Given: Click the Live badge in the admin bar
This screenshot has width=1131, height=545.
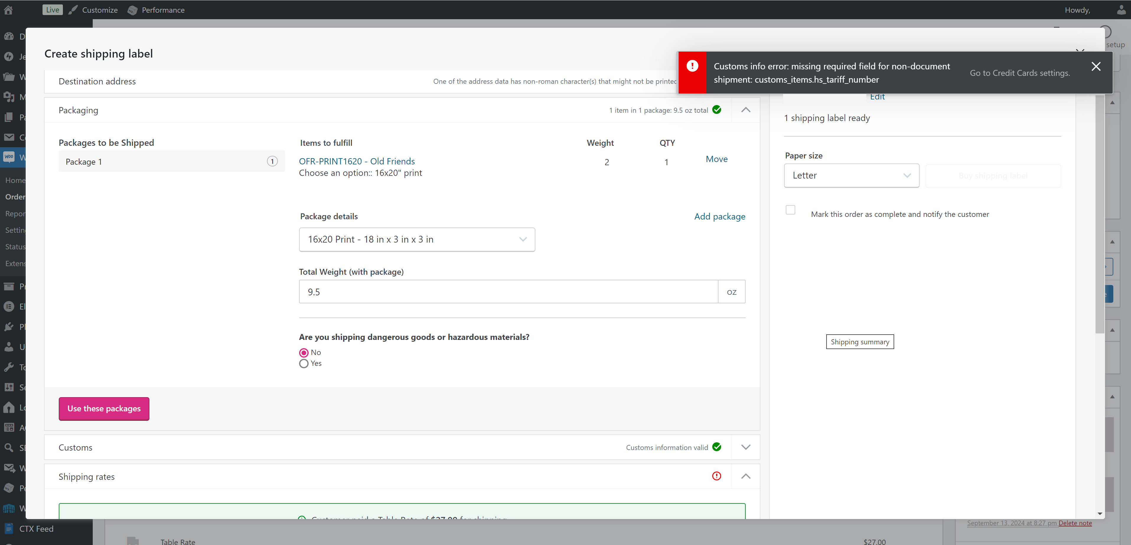Looking at the screenshot, I should pos(52,10).
